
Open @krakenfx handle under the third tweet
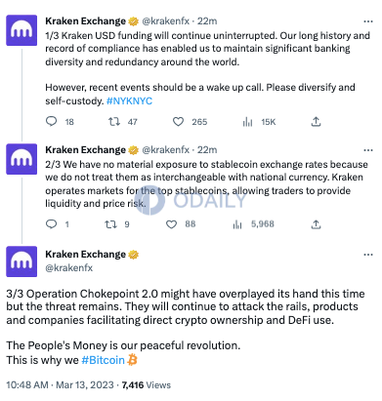[x=69, y=268]
